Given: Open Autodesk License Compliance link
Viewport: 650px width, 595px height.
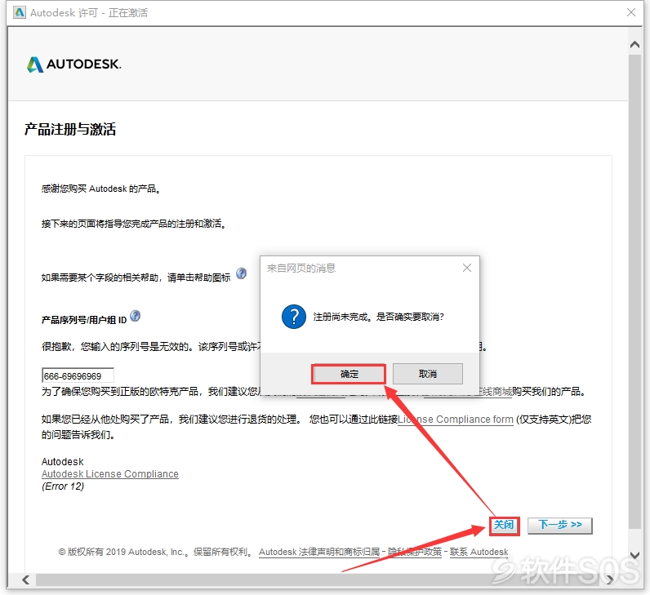Looking at the screenshot, I should [110, 473].
